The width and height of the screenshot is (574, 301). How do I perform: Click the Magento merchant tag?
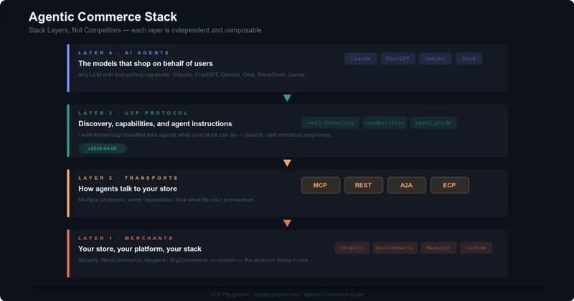438,248
